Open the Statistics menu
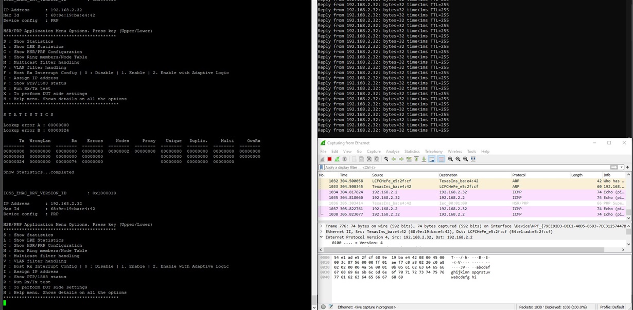Image resolution: width=633 pixels, height=310 pixels. (x=412, y=152)
